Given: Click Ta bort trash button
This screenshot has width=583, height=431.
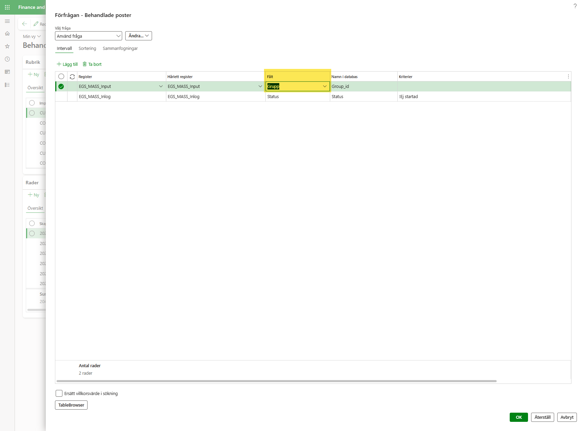Looking at the screenshot, I should [92, 64].
